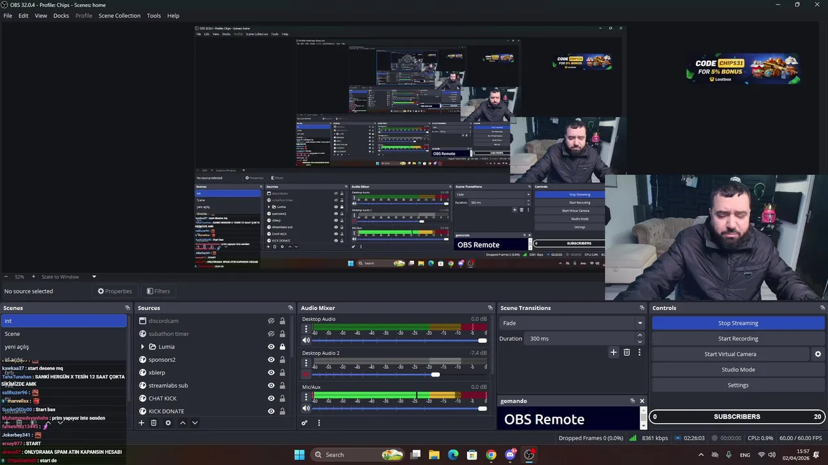Zoom out preview with minus icon
Screen dimensions: 828x465
point(5,276)
